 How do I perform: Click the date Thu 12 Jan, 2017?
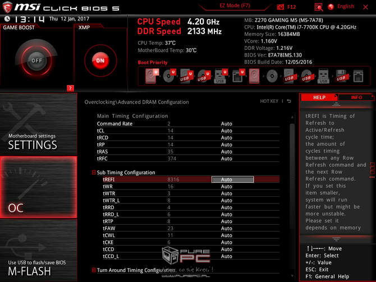pos(69,19)
